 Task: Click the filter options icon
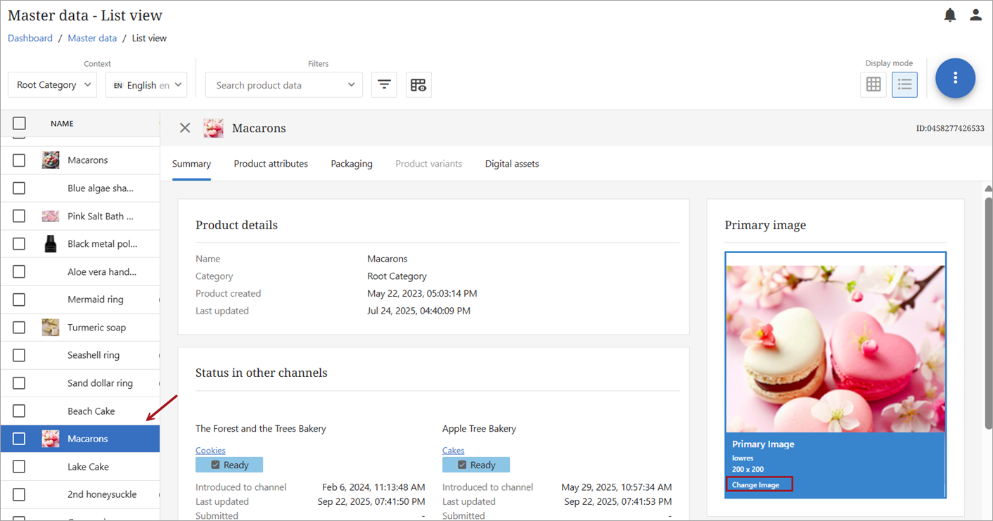(x=384, y=85)
